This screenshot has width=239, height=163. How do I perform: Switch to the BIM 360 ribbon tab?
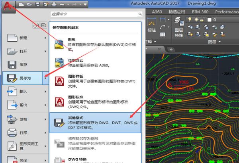200,12
